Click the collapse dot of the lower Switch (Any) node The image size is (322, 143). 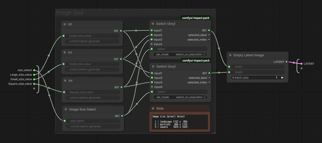click(x=153, y=67)
